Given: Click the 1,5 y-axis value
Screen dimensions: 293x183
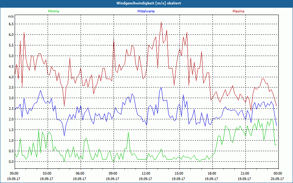Looking at the screenshot, I should [x=11, y=130].
